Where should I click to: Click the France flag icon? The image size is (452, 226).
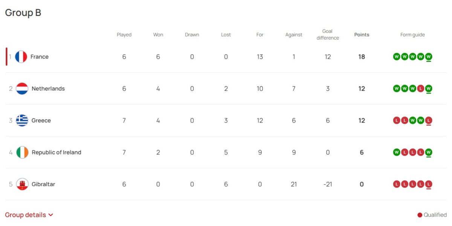(21, 57)
